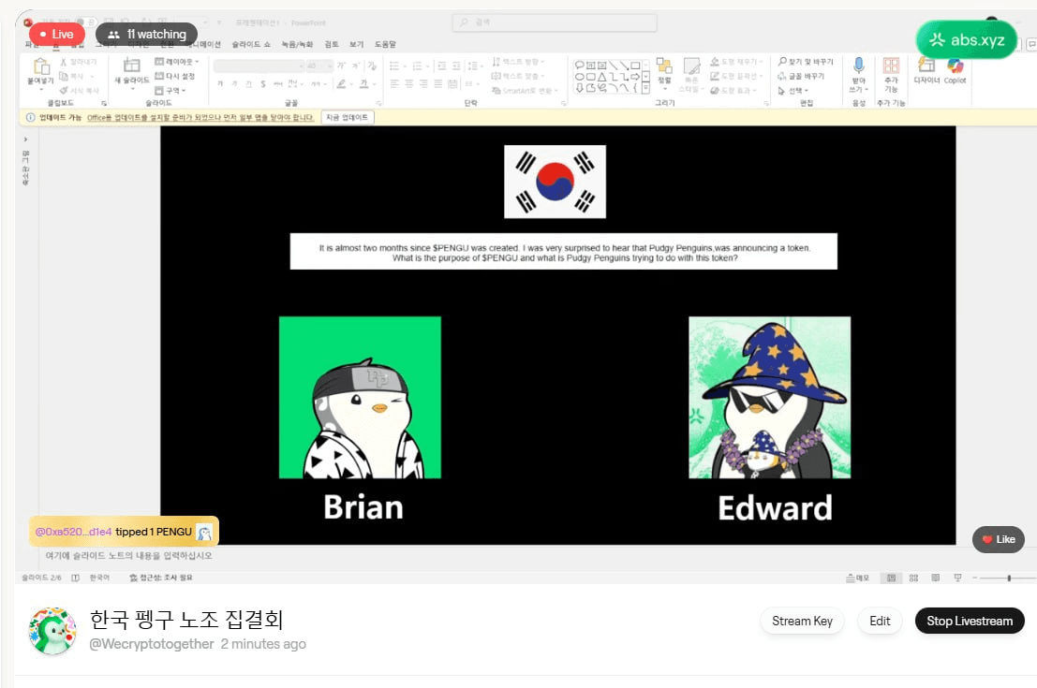Click the font highlight pen icon
Screen dimensions: 1037x688
click(x=341, y=84)
